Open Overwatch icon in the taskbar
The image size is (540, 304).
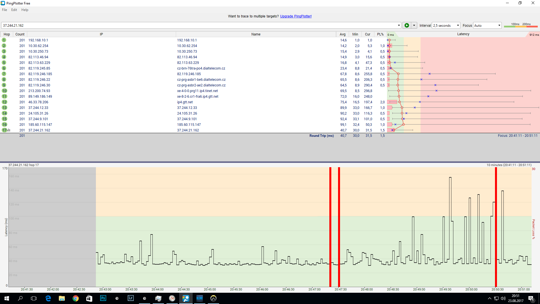pos(213,298)
